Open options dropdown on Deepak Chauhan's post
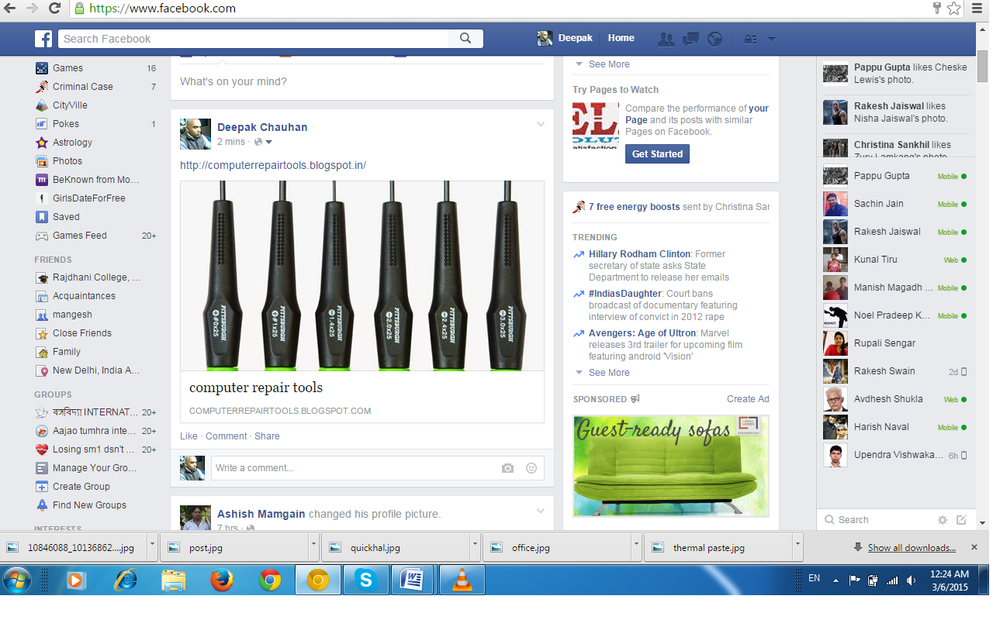The height and width of the screenshot is (620, 993). click(540, 124)
